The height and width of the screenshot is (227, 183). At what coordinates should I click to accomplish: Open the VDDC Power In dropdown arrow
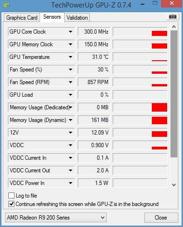(70, 183)
